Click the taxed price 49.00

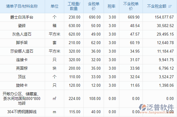tap(96, 34)
